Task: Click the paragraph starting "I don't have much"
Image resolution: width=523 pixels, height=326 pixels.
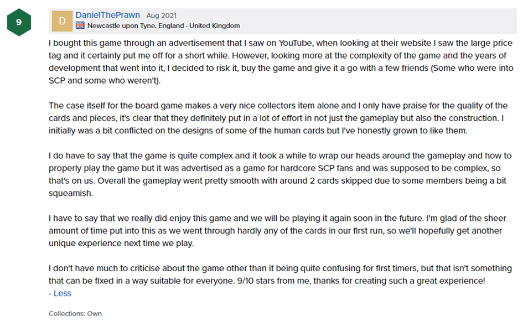Action: pos(277,275)
